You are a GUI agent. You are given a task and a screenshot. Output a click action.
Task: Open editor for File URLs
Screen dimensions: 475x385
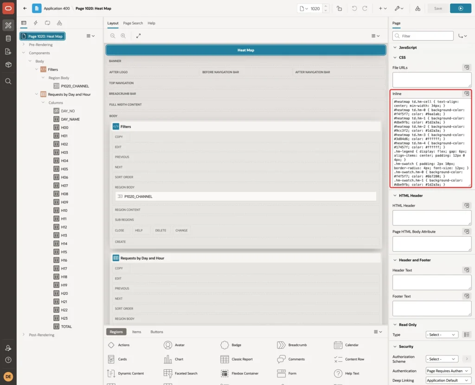[x=467, y=68]
